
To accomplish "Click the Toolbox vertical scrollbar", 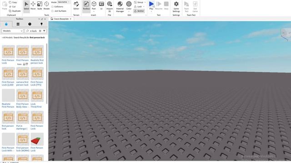I will pos(47,74).
